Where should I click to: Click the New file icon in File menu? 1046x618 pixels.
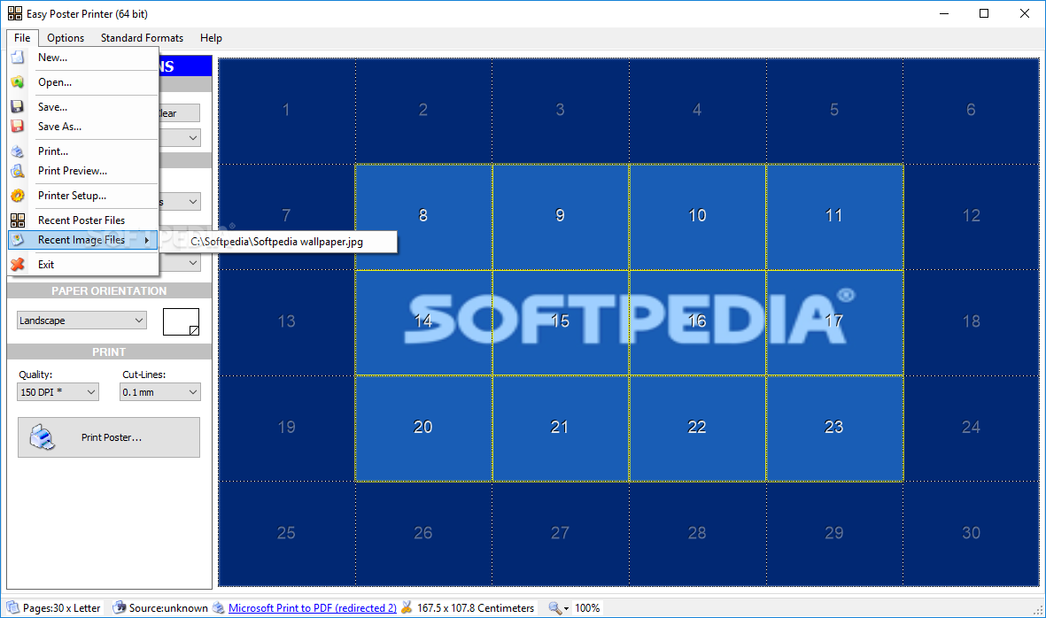[18, 58]
